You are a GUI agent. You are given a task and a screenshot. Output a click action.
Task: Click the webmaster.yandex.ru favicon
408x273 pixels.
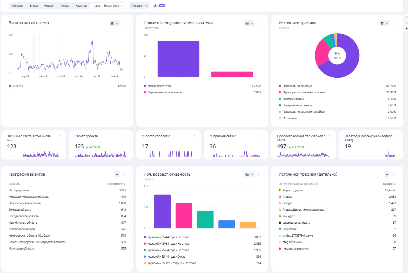[280, 223]
